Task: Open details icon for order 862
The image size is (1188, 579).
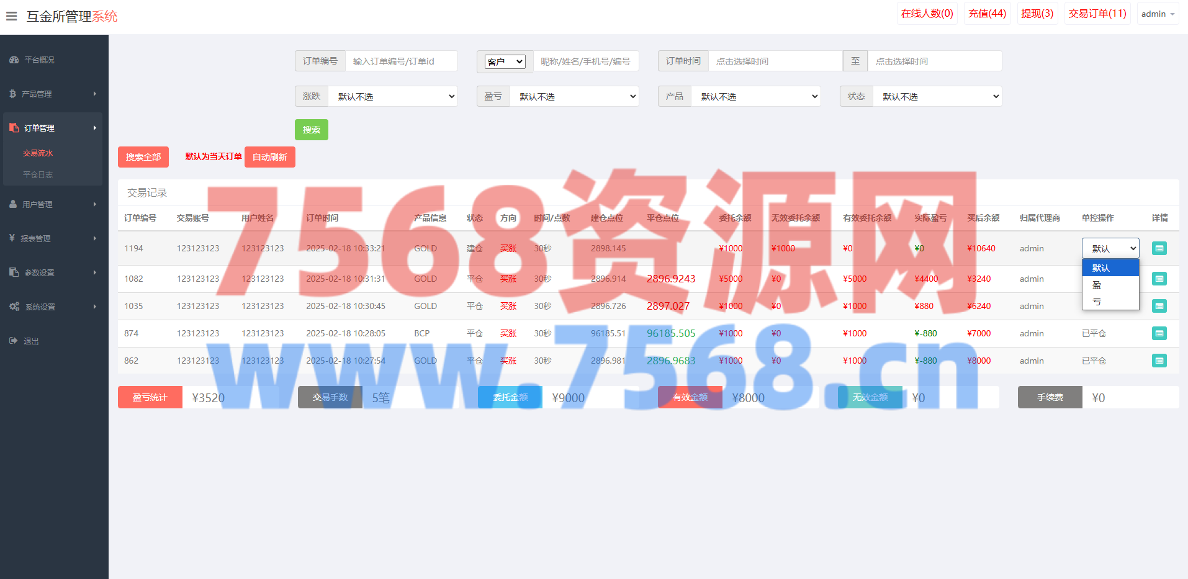Action: pyautogui.click(x=1159, y=361)
